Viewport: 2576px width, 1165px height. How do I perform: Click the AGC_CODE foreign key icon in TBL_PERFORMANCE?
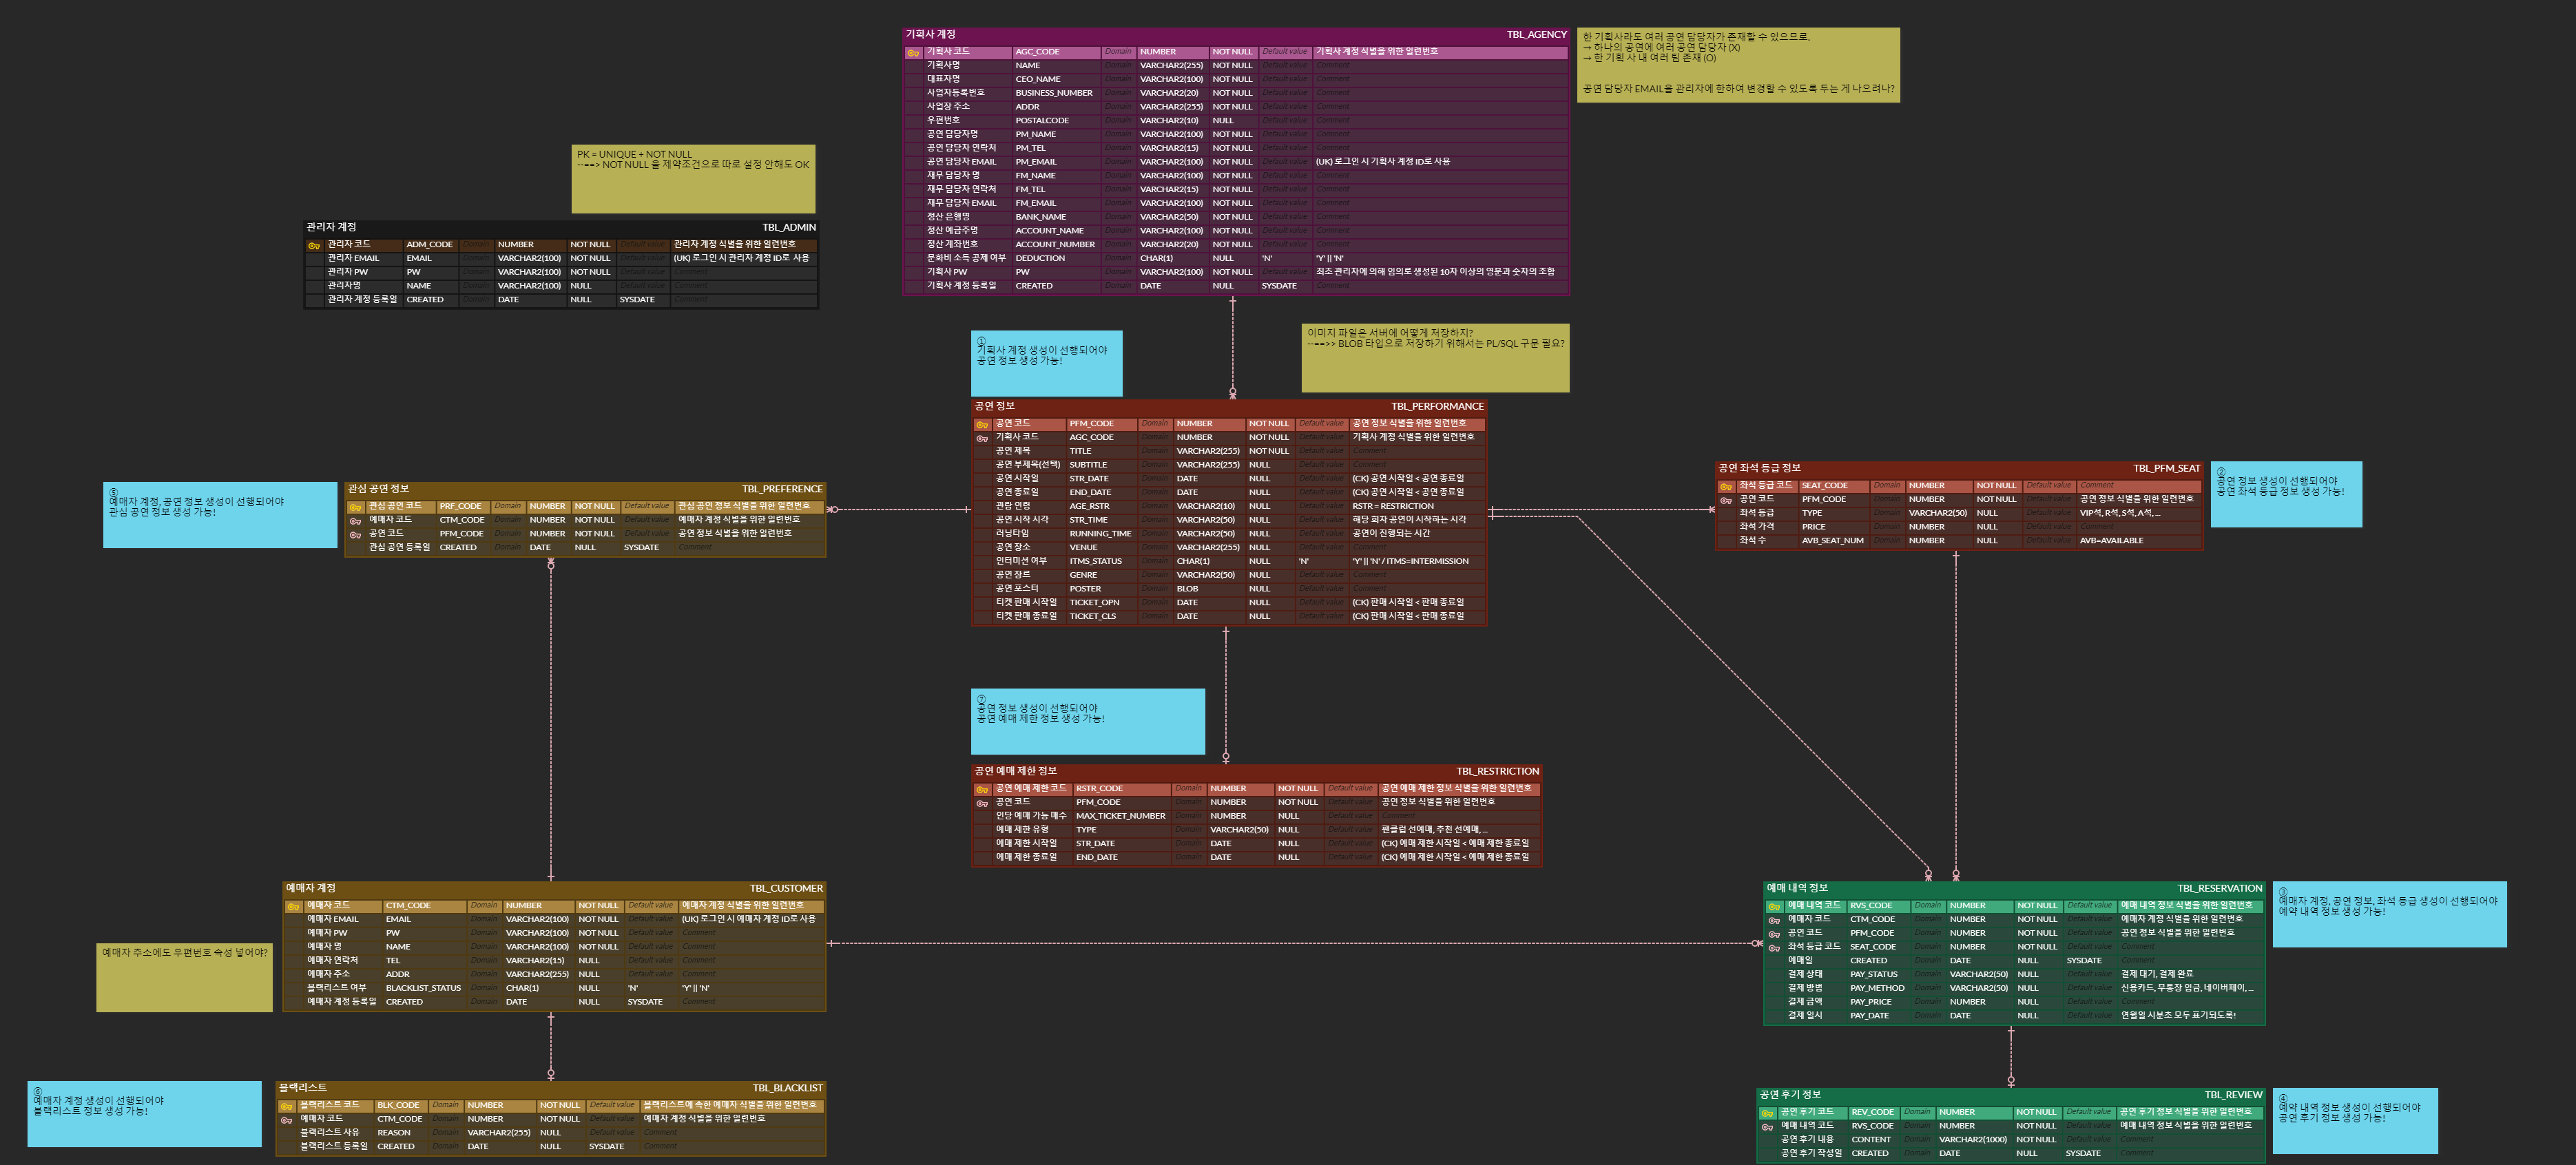tap(982, 438)
